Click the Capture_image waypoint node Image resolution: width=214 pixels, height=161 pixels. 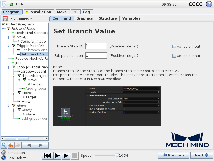point(33,42)
